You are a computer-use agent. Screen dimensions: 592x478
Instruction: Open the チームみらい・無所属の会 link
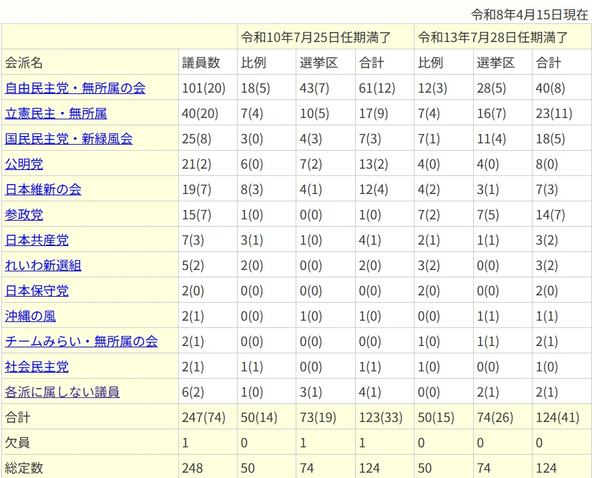coord(81,341)
